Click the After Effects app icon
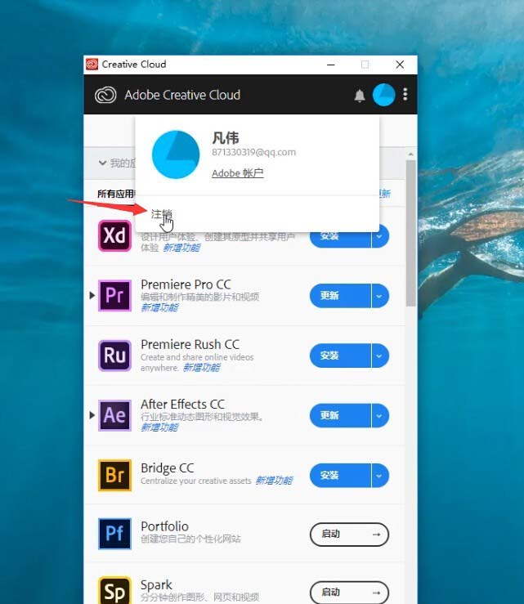This screenshot has height=604, width=524. coord(114,415)
